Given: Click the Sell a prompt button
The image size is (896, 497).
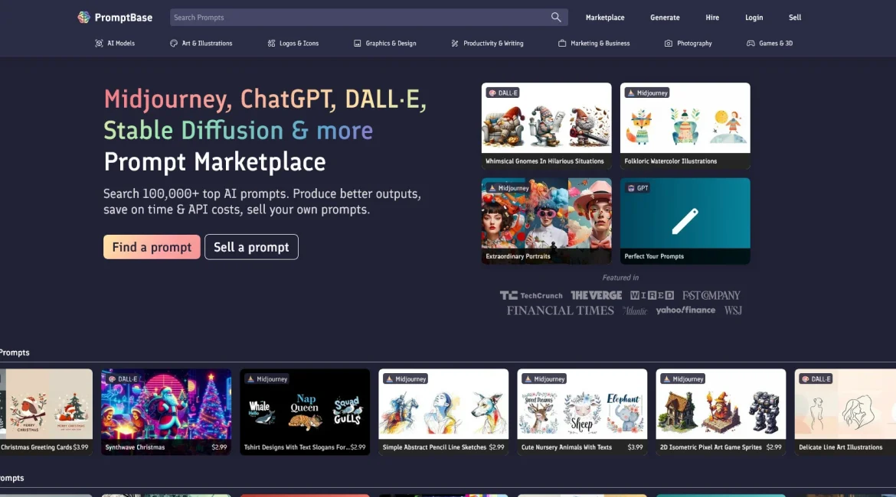Looking at the screenshot, I should 251,247.
